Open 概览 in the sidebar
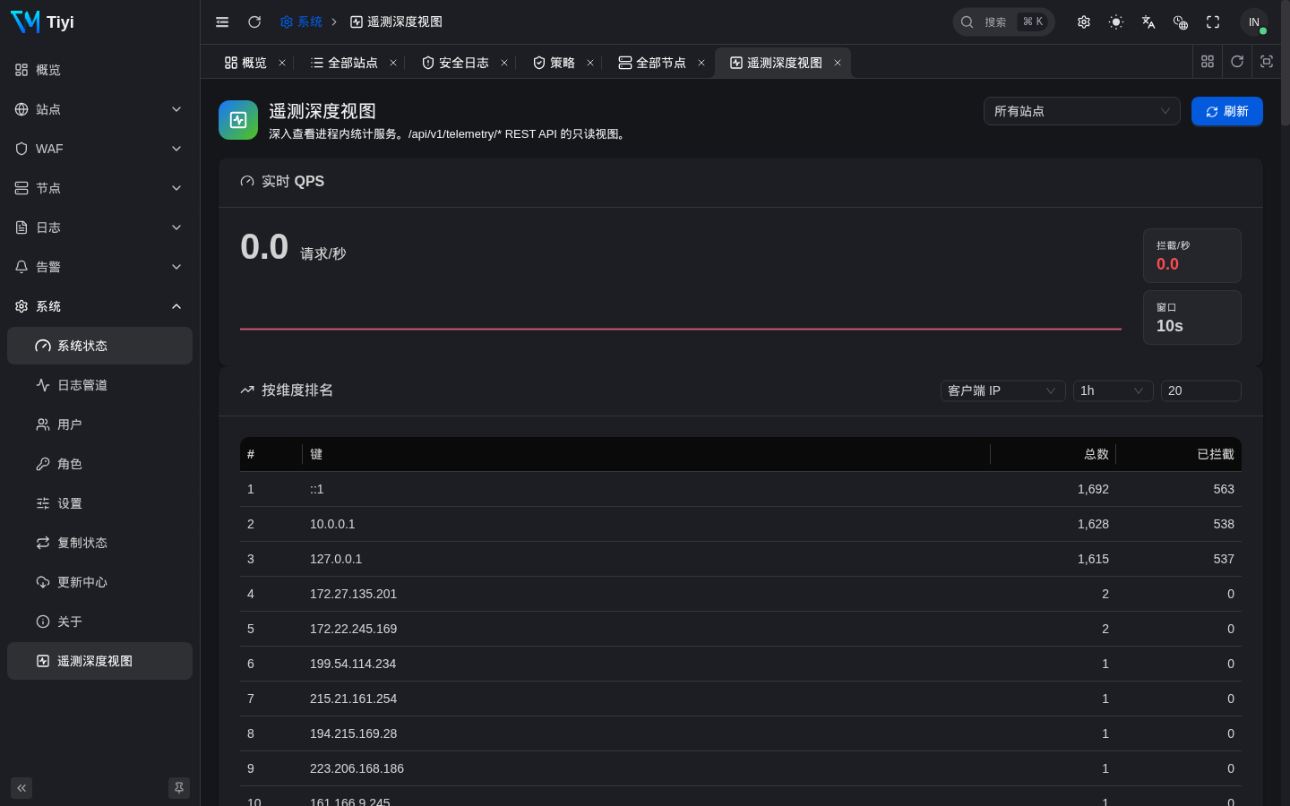 99,70
